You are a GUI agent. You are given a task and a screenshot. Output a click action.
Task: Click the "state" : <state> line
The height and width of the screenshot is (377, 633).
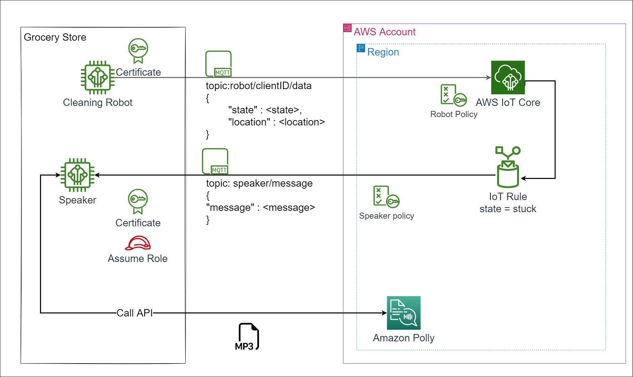click(265, 110)
